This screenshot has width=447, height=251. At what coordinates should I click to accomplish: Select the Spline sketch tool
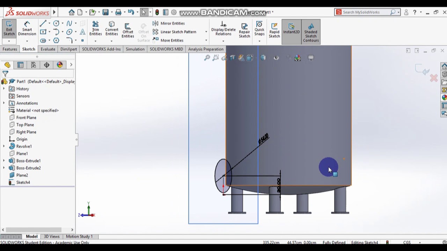pyautogui.click(x=69, y=23)
